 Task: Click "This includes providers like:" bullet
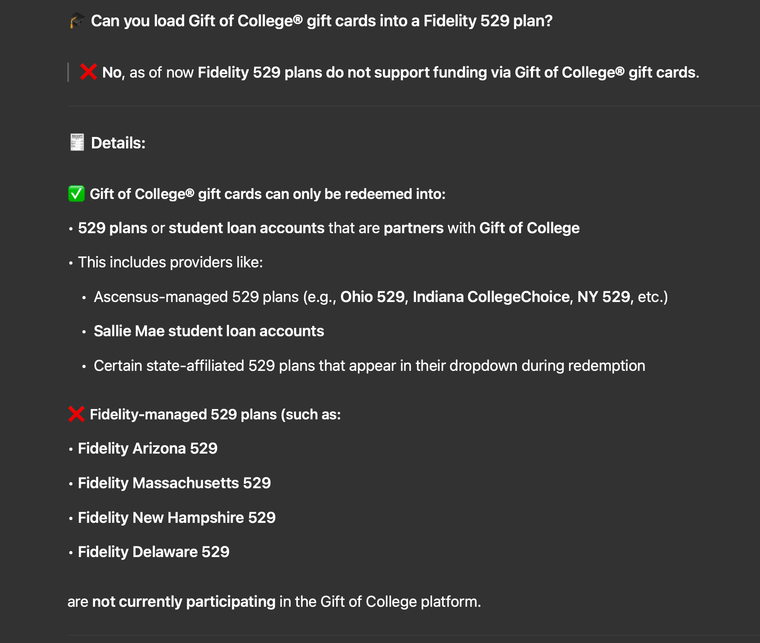[x=170, y=263]
